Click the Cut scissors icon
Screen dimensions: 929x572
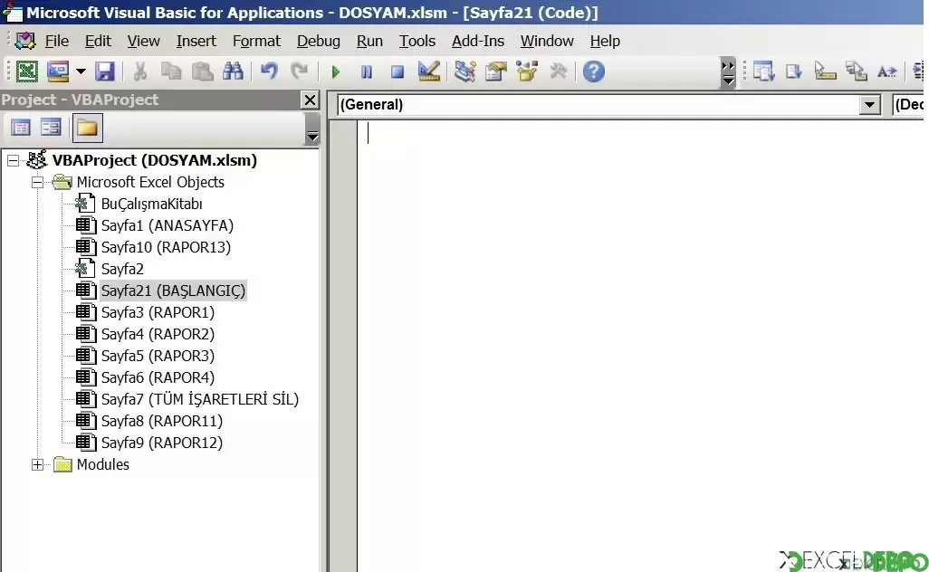(140, 71)
